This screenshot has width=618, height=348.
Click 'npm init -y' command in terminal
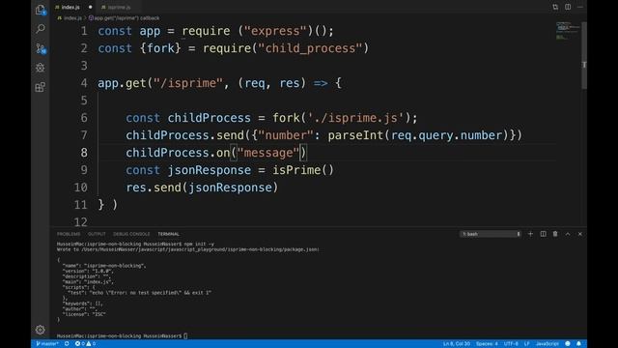(x=199, y=244)
